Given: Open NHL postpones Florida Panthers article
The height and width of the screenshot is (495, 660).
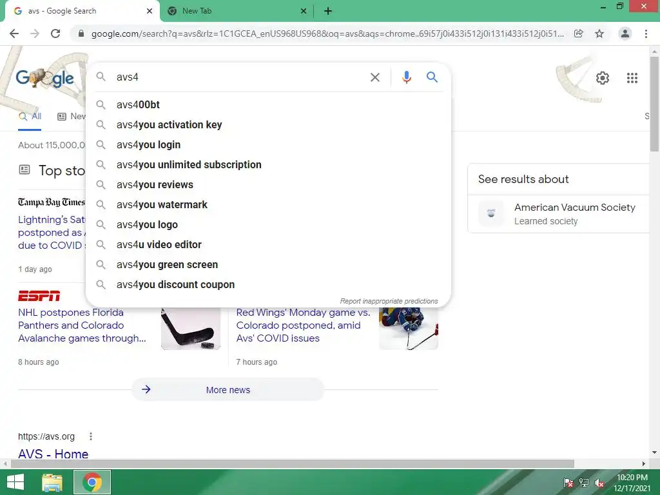Looking at the screenshot, I should [x=82, y=325].
